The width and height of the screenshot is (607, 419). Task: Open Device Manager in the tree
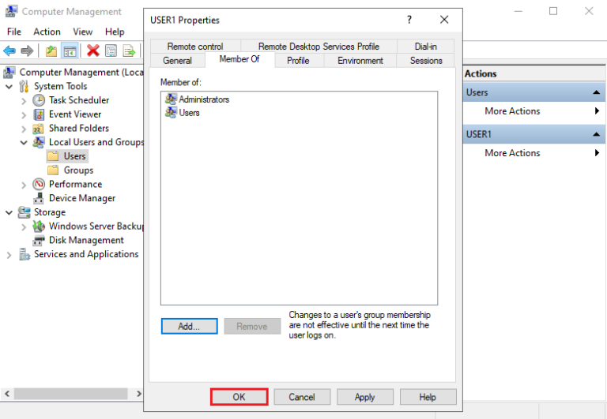click(x=81, y=198)
